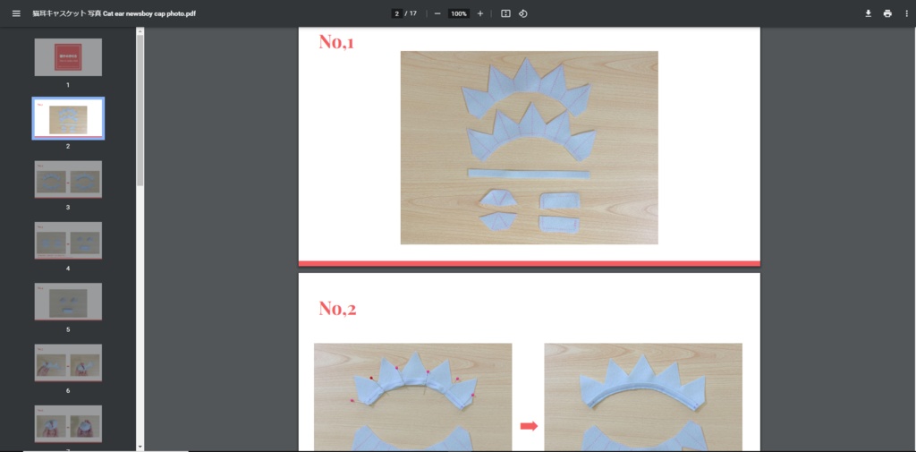Toggle the sidebar menu hamburger icon
Image resolution: width=916 pixels, height=452 pixels.
16,13
